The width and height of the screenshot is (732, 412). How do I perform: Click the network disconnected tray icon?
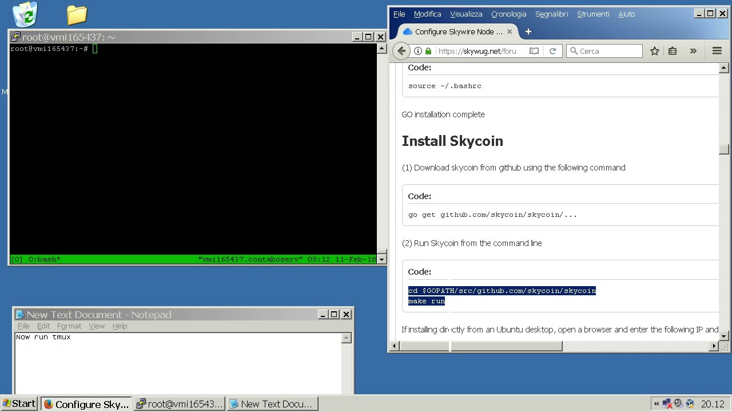point(667,403)
